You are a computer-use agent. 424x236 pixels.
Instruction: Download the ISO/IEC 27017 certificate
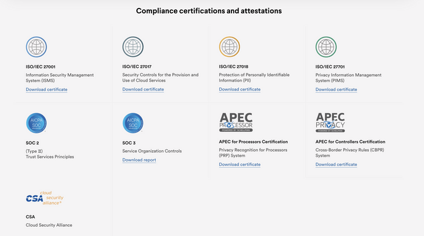tap(143, 89)
